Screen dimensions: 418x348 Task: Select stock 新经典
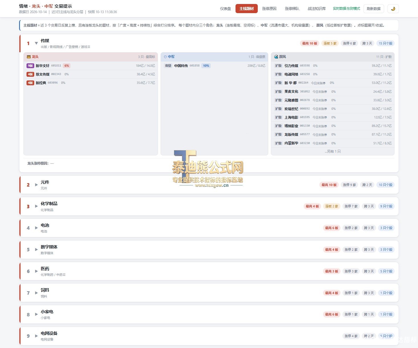41,83
